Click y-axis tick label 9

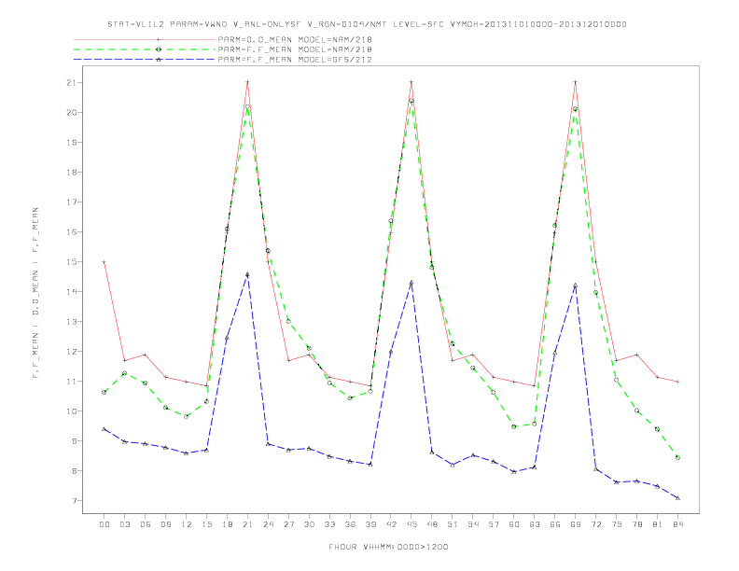pyautogui.click(x=75, y=441)
